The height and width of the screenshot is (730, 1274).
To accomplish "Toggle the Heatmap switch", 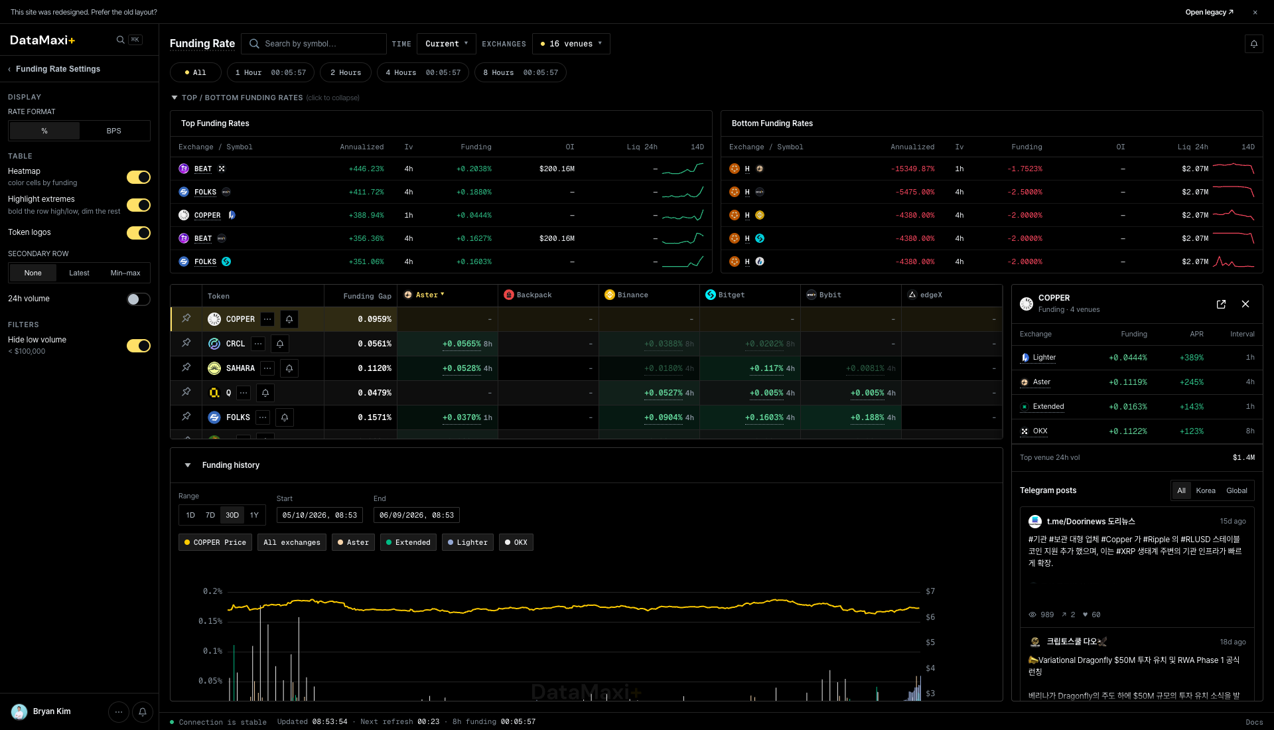I will click(x=139, y=177).
